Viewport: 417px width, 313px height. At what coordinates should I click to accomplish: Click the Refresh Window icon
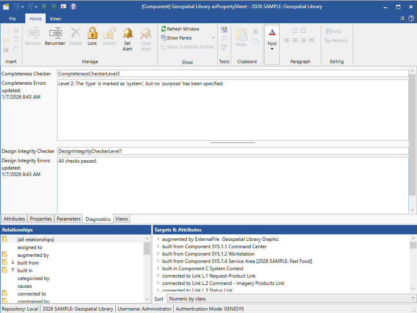click(x=164, y=29)
